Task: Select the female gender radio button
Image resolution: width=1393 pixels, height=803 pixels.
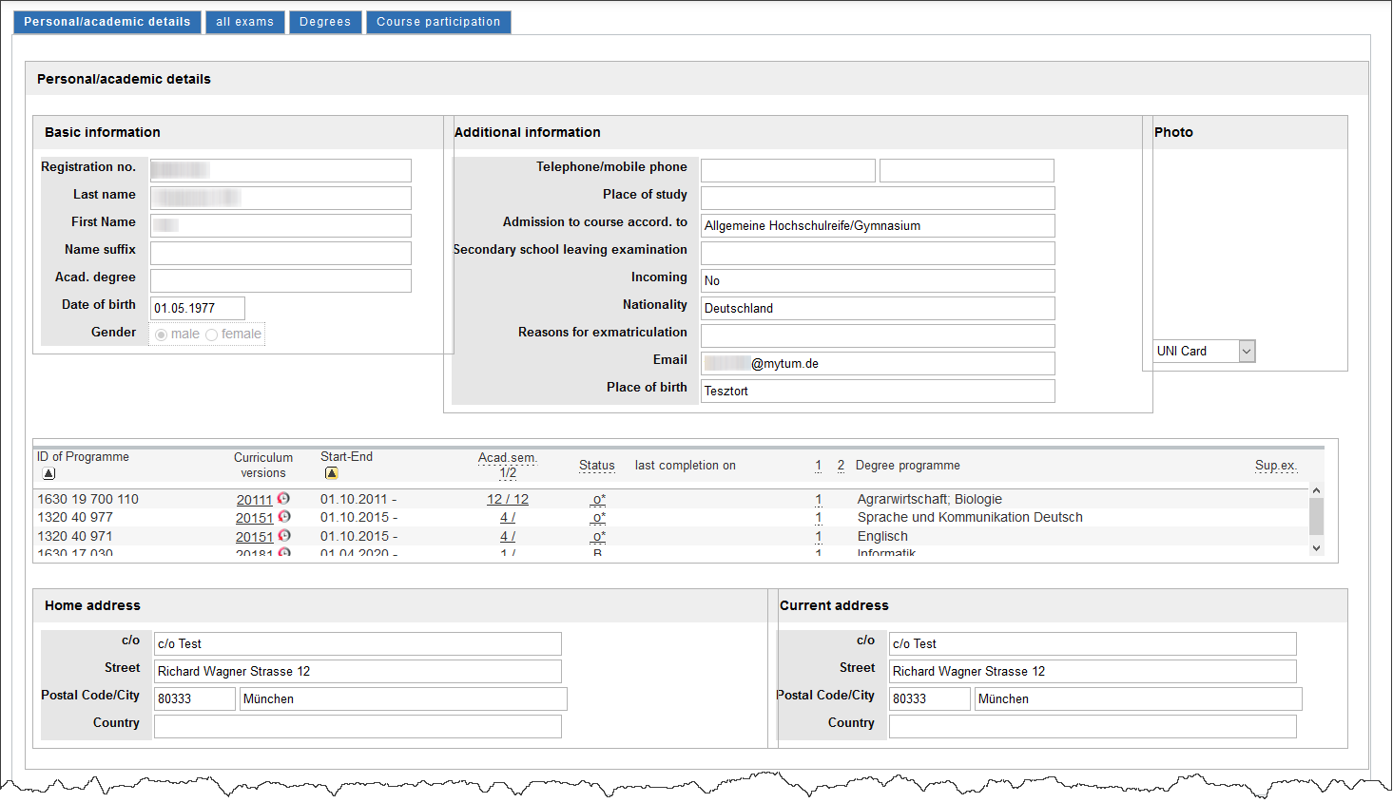Action: 212,335
